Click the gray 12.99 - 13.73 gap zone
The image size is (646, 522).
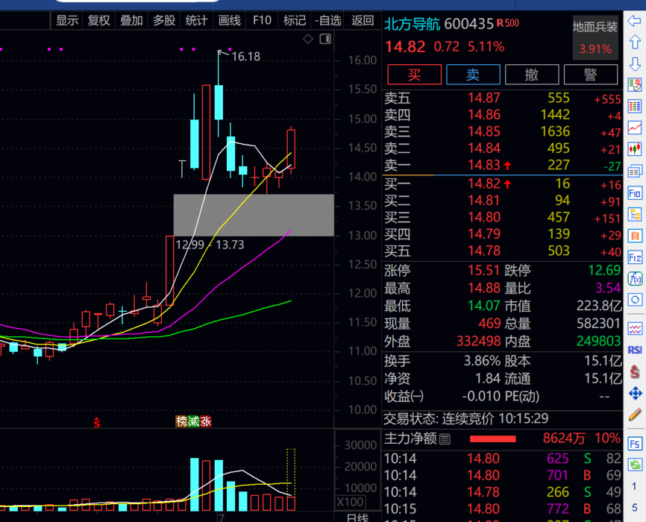[x=254, y=215]
